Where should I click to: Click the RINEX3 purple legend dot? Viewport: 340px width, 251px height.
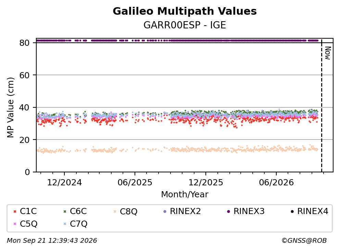228,212
